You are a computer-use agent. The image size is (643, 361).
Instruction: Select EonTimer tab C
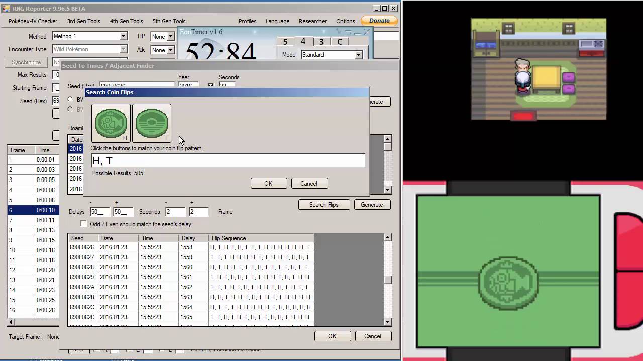click(x=340, y=42)
